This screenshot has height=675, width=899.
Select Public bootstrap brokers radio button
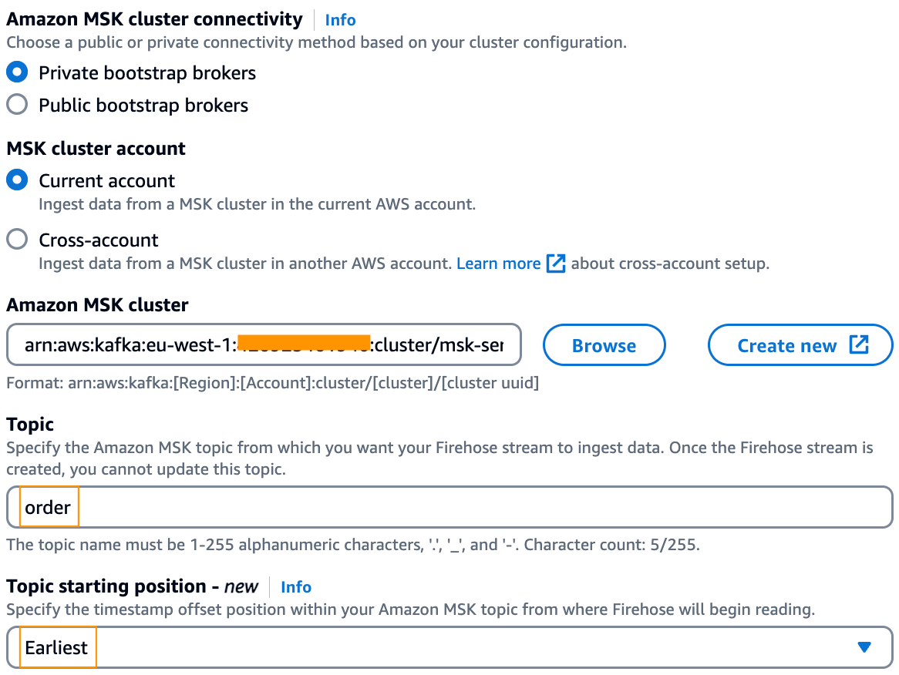point(17,105)
